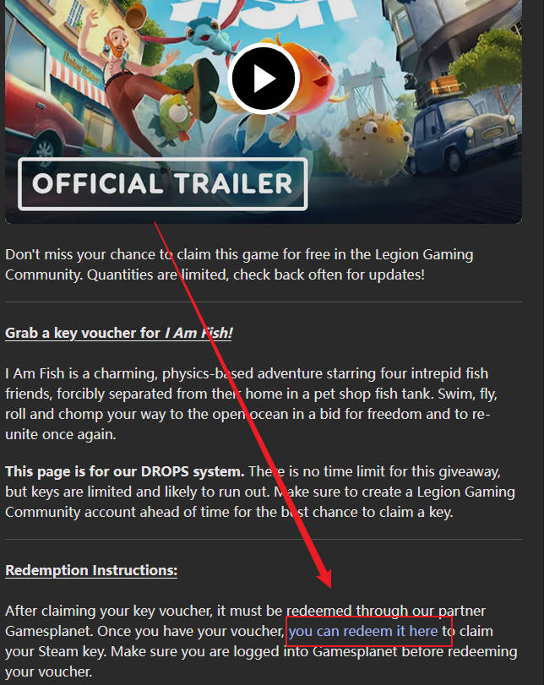Play the I Am Fish trailer video
Viewport: 544px width, 685px height.
coord(263,79)
